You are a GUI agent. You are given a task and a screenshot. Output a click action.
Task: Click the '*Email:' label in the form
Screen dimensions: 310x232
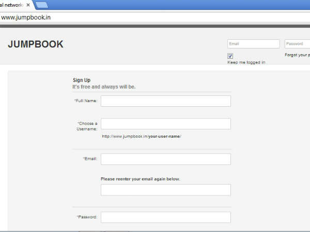coord(90,159)
